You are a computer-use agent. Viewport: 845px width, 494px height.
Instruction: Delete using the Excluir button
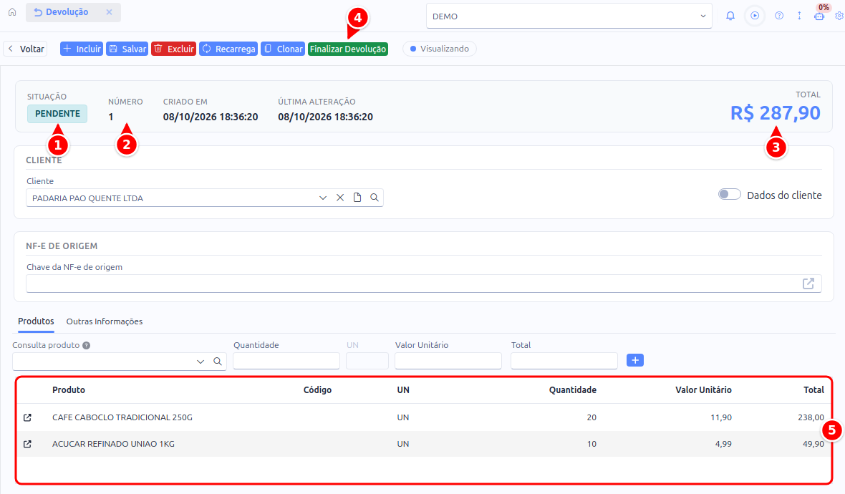173,49
